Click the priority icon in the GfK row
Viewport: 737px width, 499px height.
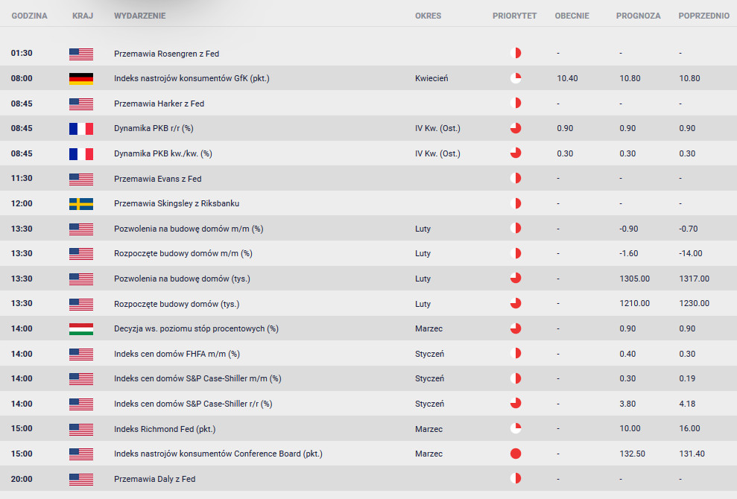pyautogui.click(x=516, y=78)
